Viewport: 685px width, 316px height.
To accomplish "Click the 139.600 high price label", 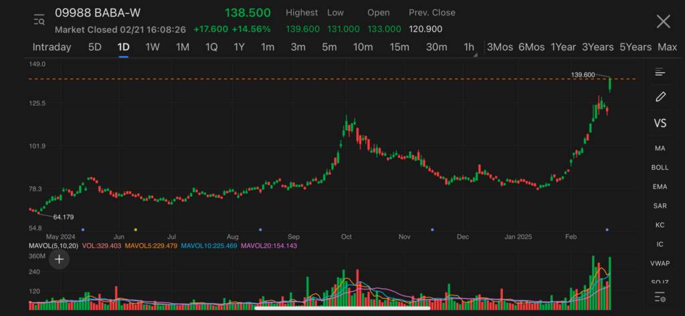I will [x=583, y=75].
